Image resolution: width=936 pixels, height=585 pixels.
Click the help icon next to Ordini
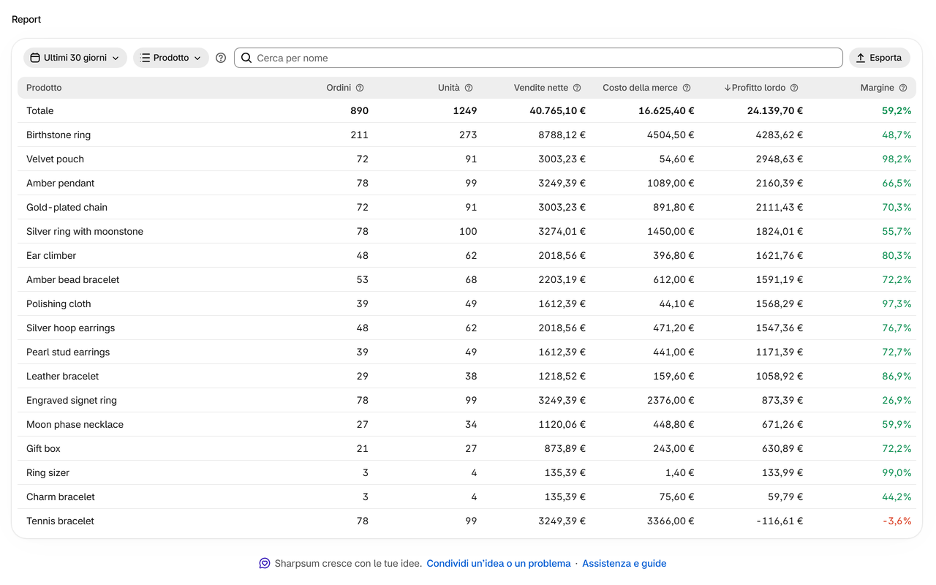(x=360, y=88)
